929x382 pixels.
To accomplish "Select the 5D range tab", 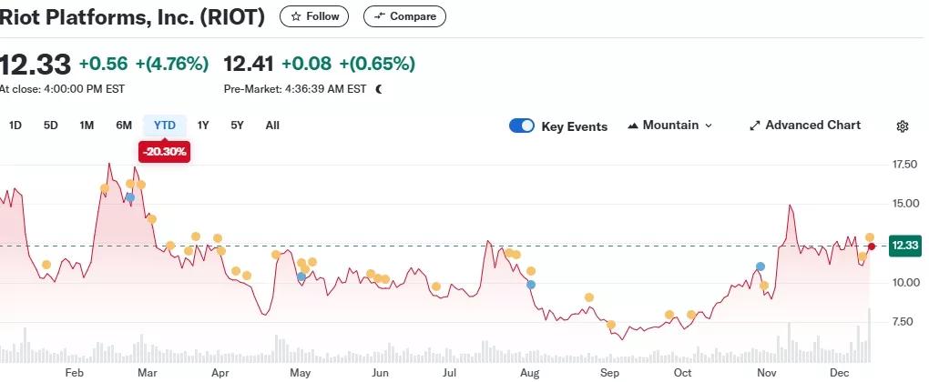I will 51,126.
